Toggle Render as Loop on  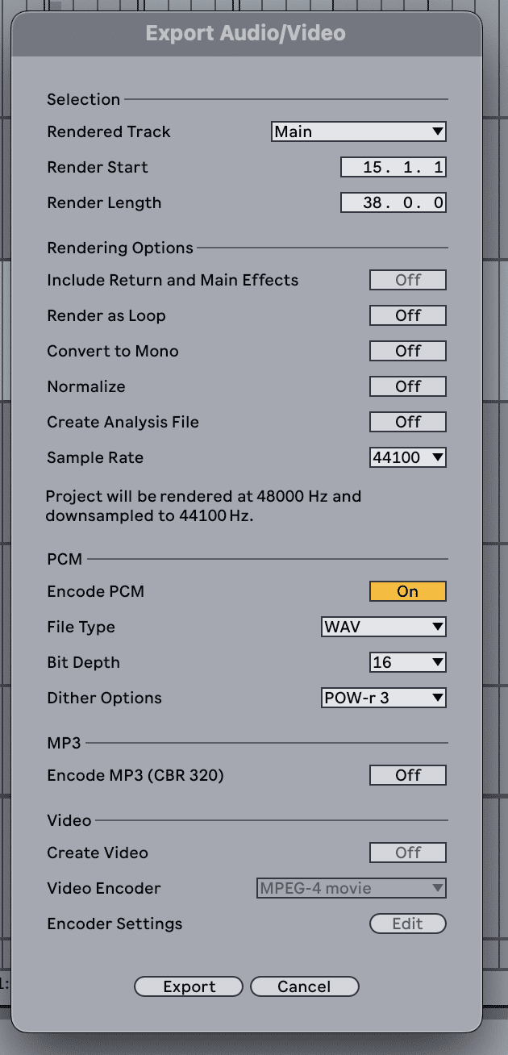click(407, 315)
